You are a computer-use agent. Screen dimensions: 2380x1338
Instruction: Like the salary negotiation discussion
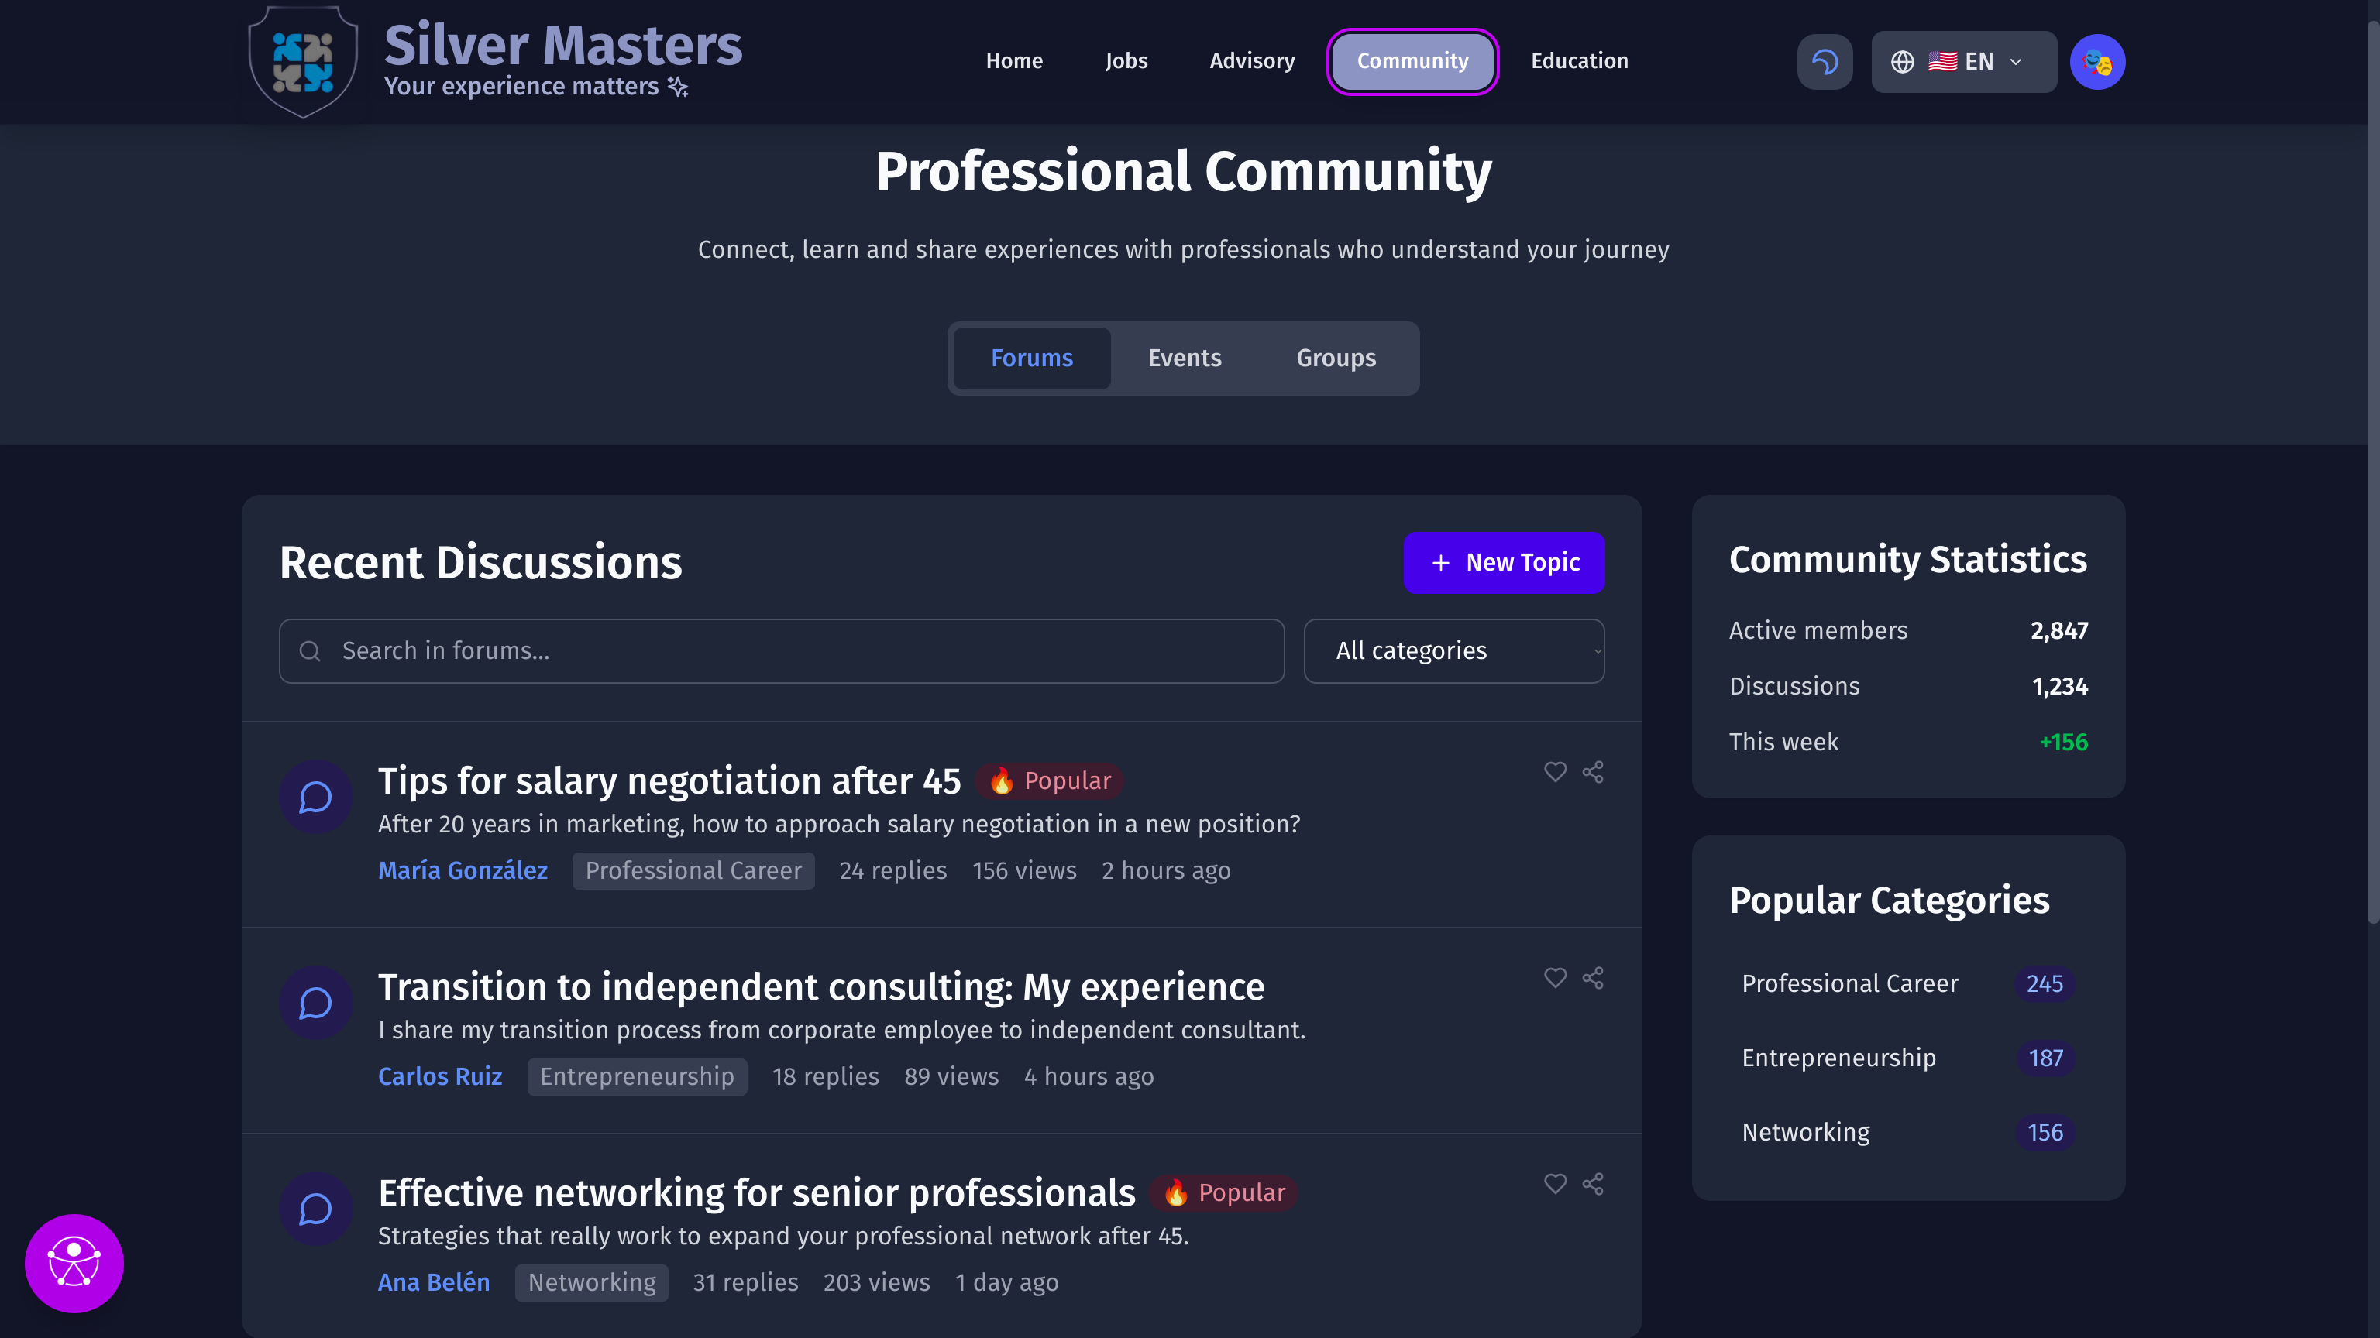(x=1555, y=772)
